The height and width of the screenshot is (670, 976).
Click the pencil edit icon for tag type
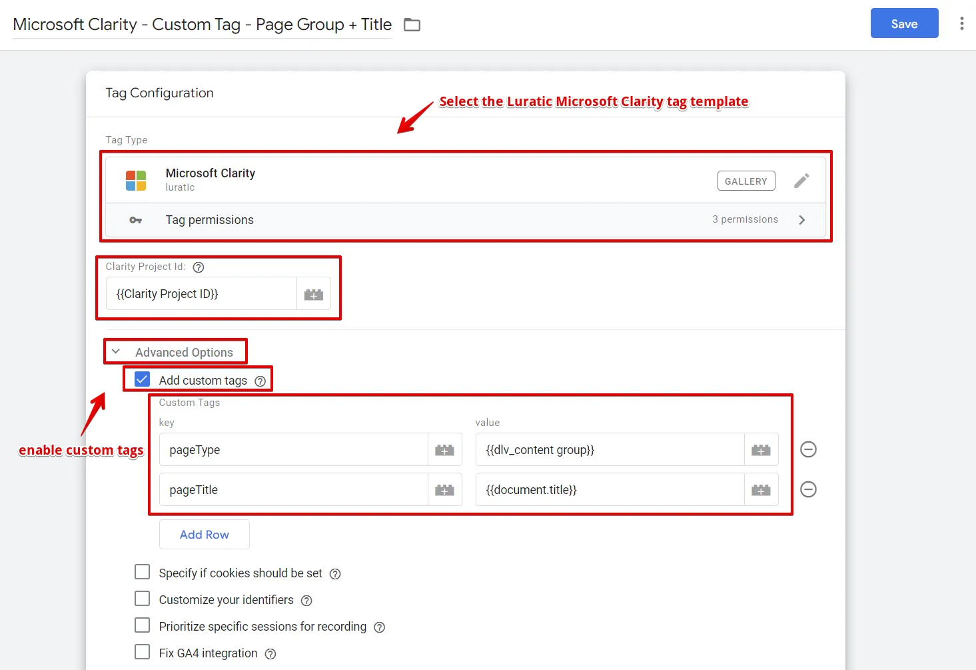(x=801, y=181)
